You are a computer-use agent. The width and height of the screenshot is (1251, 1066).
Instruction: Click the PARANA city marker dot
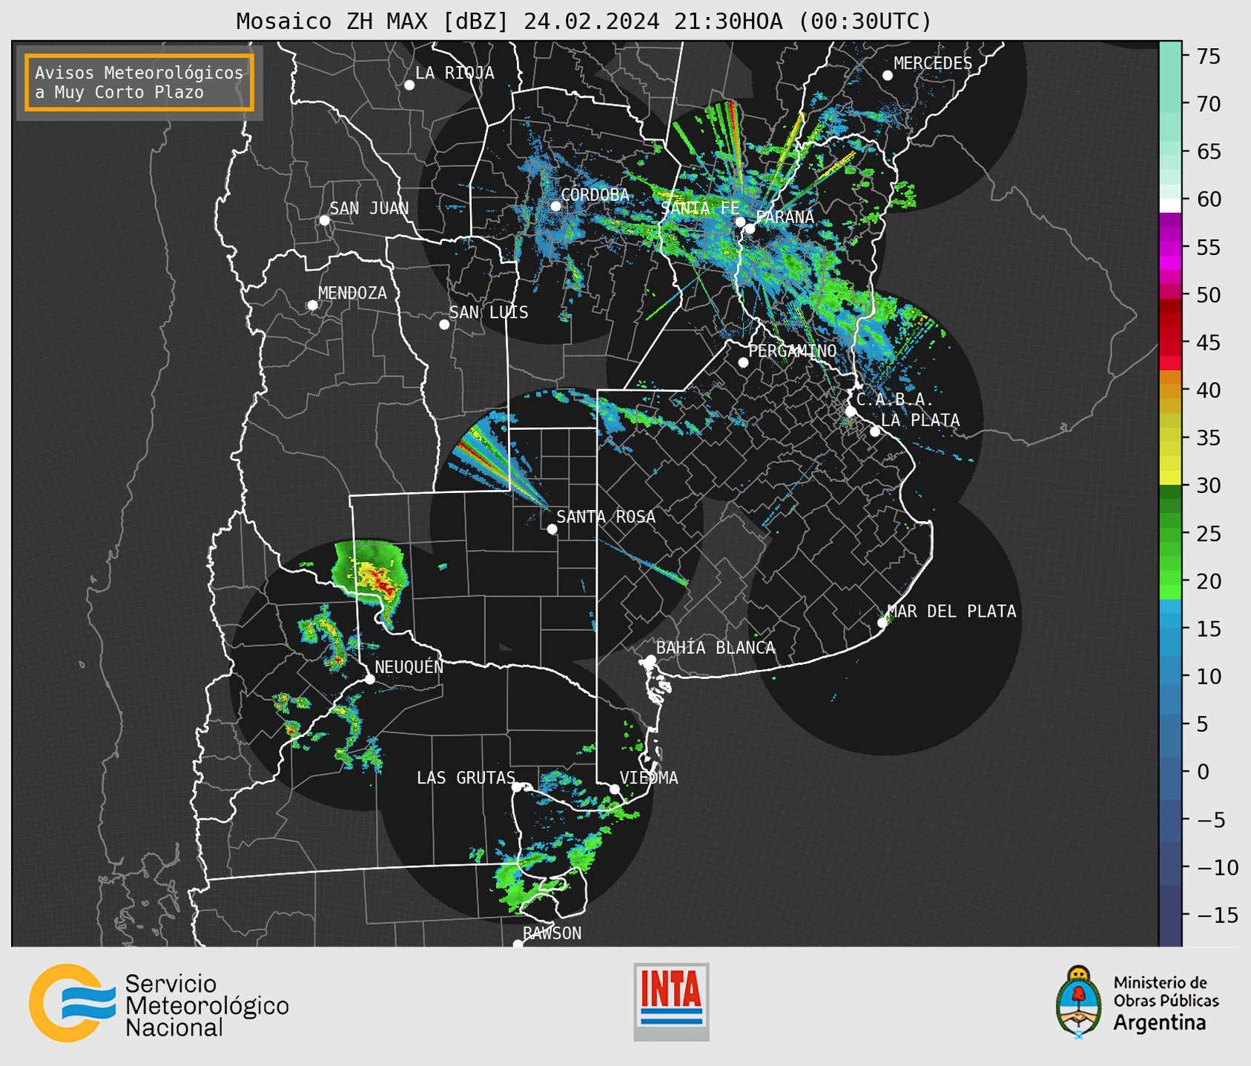[750, 228]
